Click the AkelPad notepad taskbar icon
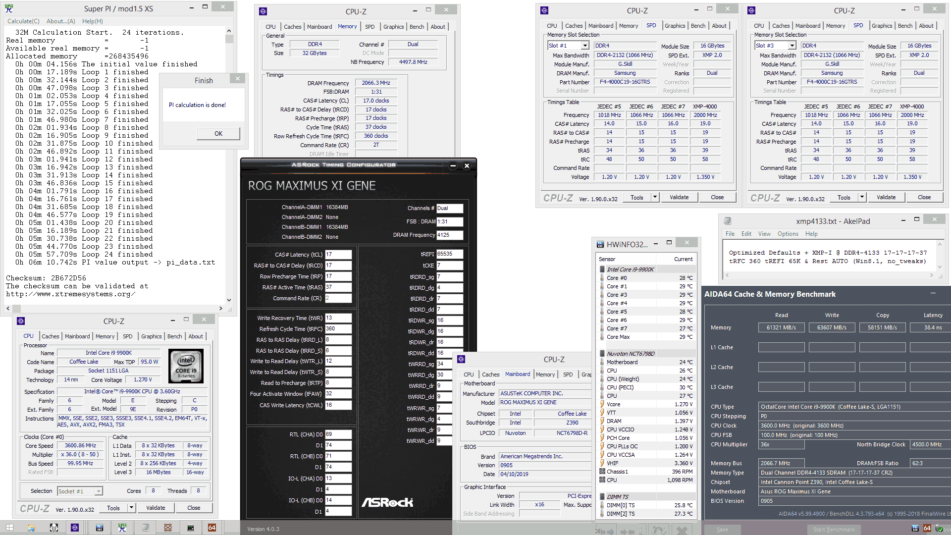This screenshot has height=535, width=951. tap(145, 528)
